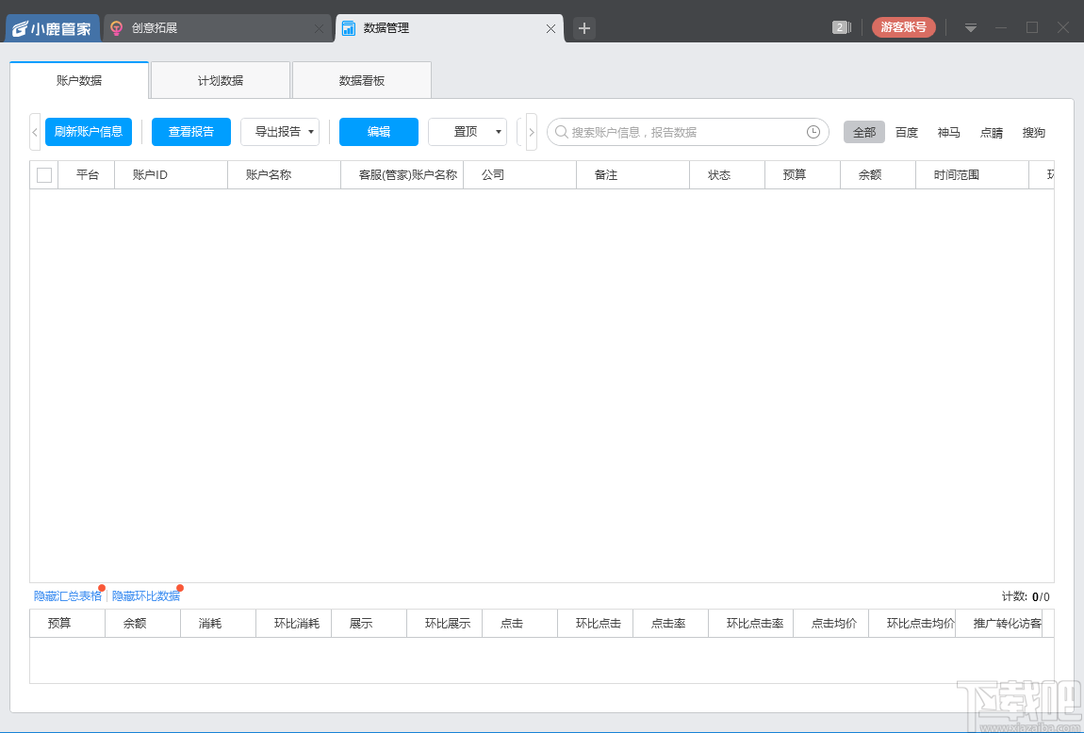Open a new tab with the plus icon
Image resolution: width=1084 pixels, height=733 pixels.
click(583, 28)
